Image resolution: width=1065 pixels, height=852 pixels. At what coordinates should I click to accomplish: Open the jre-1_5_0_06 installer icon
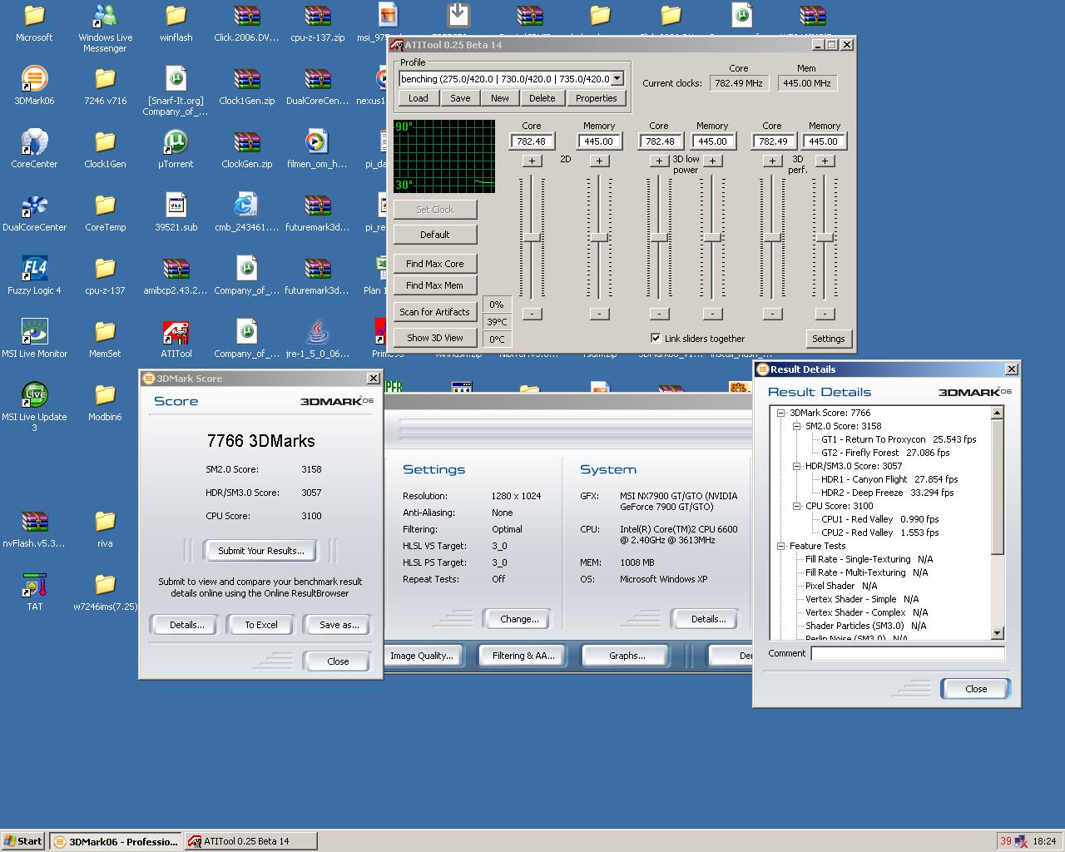click(x=318, y=339)
